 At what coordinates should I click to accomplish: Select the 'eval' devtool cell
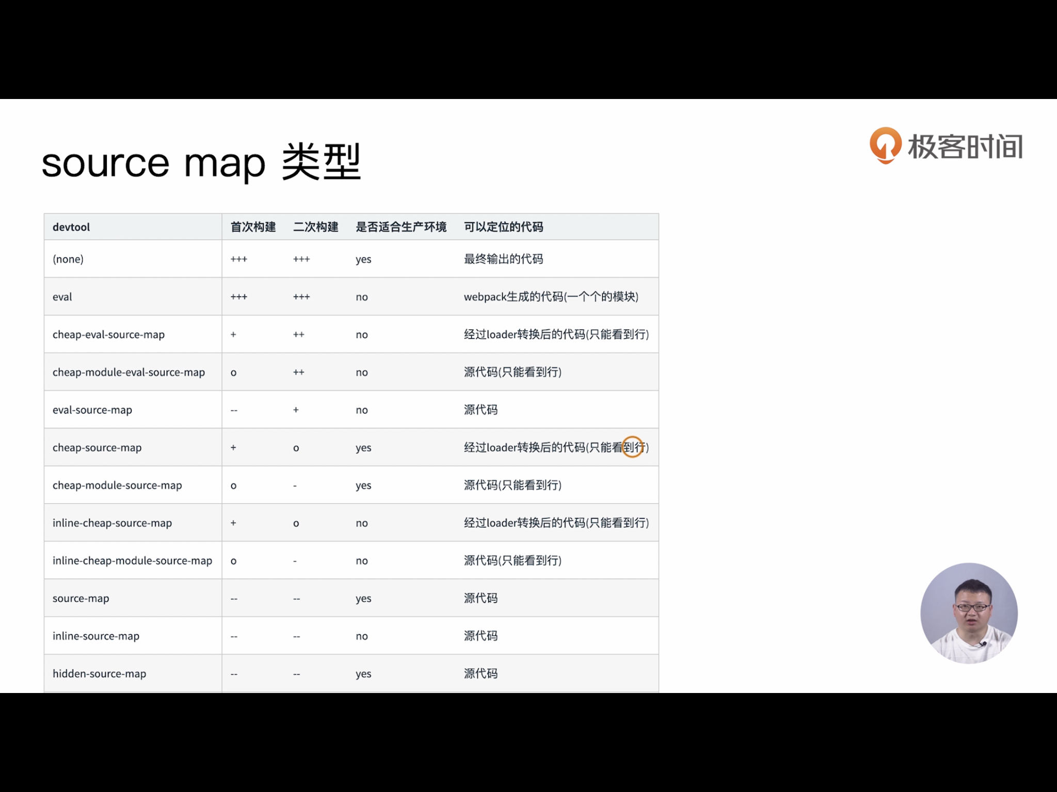click(62, 296)
